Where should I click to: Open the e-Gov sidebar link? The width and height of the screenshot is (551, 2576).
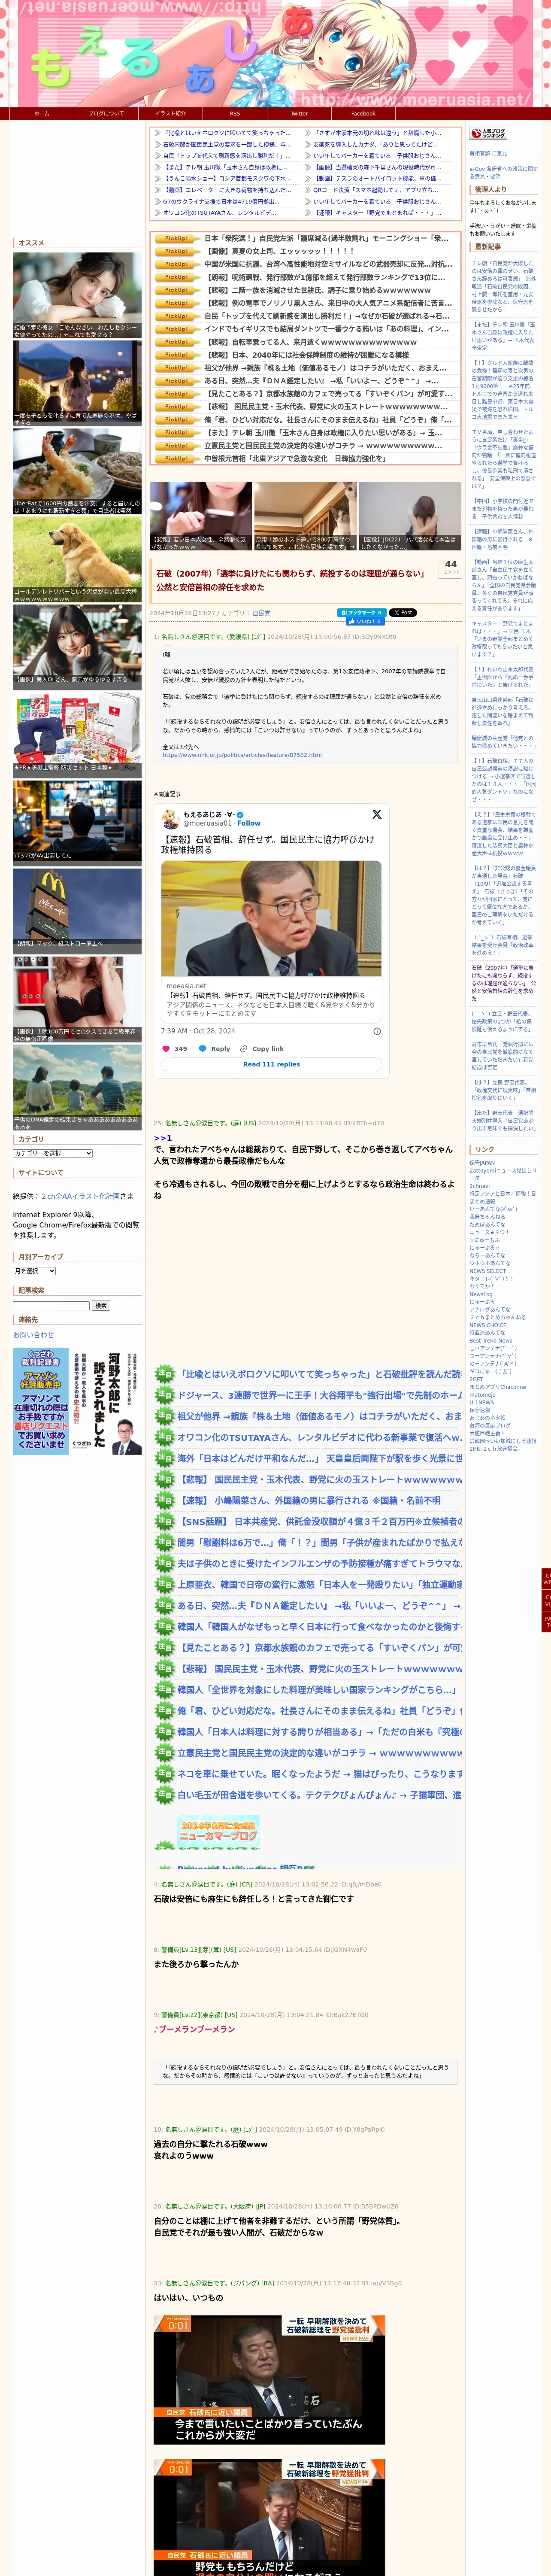pos(503,173)
